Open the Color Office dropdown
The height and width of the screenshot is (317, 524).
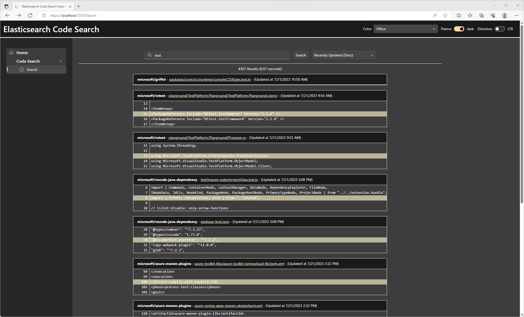[x=406, y=29]
